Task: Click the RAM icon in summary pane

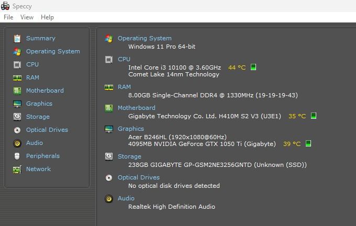Action: pos(109,87)
